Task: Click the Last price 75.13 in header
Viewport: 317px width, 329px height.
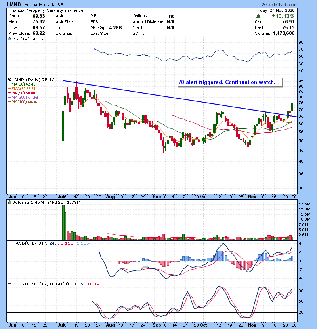Action: pos(288,27)
